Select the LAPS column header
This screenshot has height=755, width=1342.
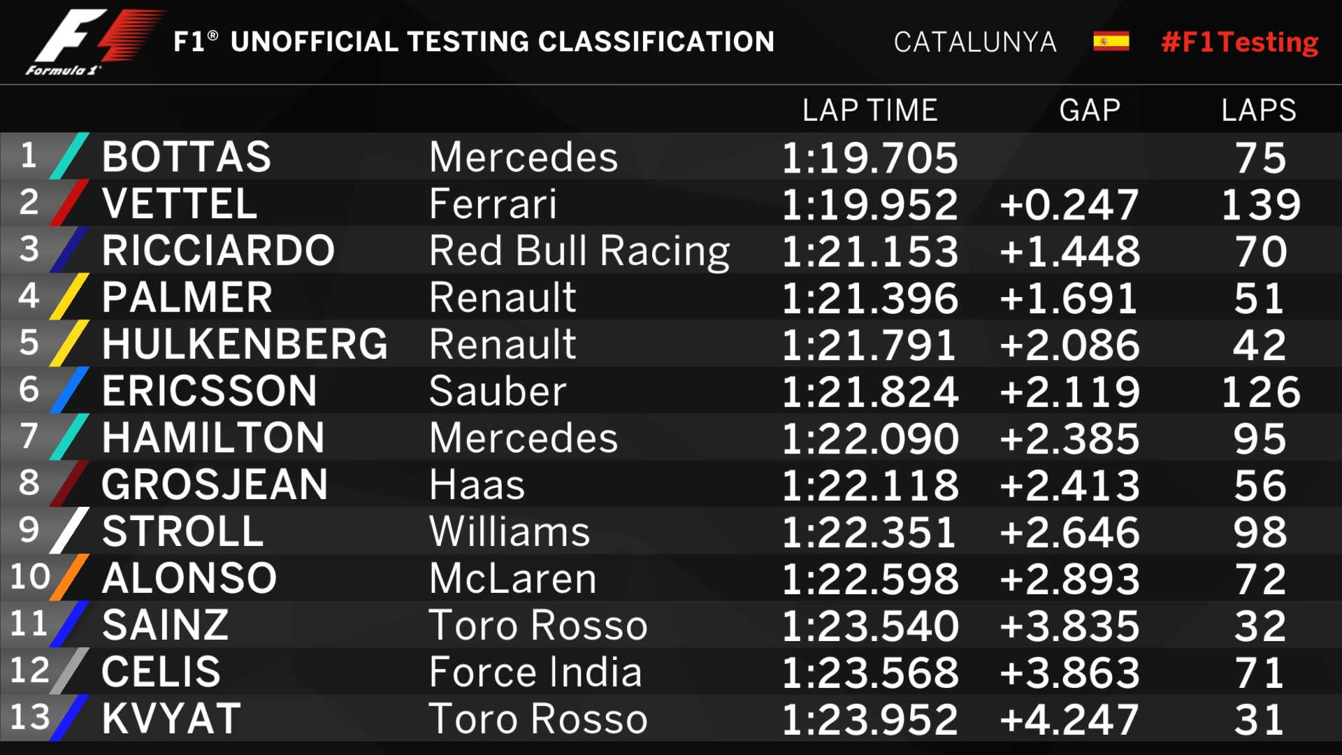tap(1259, 110)
